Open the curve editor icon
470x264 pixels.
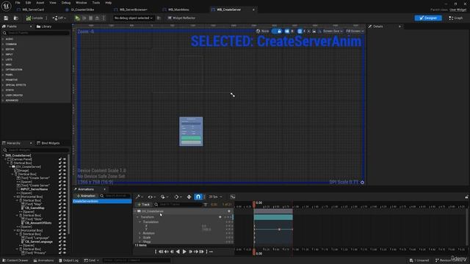click(x=233, y=197)
